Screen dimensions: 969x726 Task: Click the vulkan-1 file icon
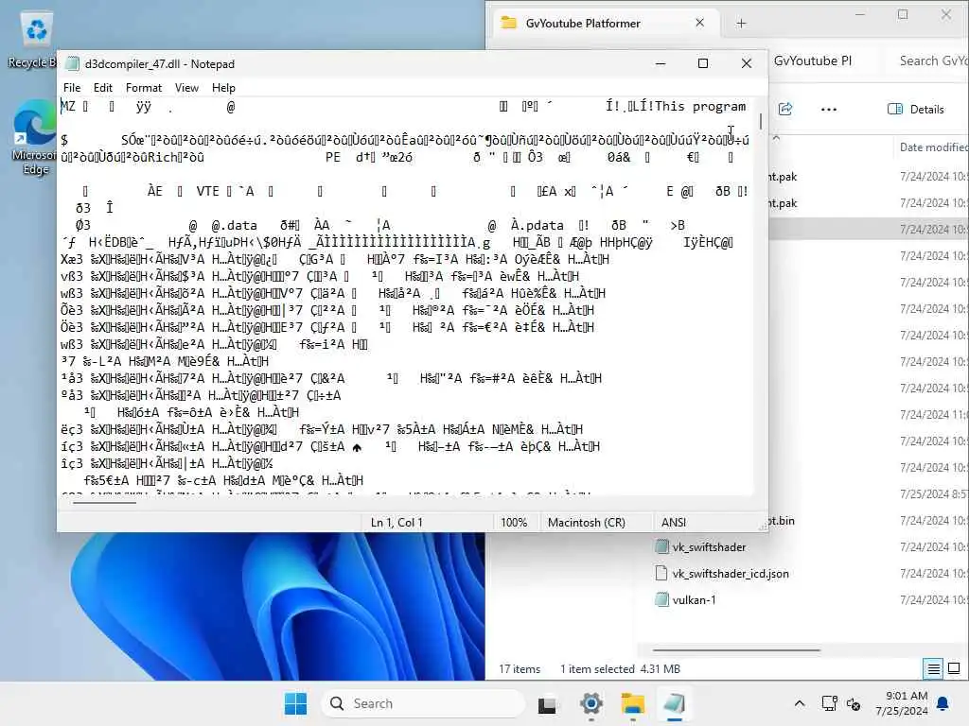click(661, 599)
